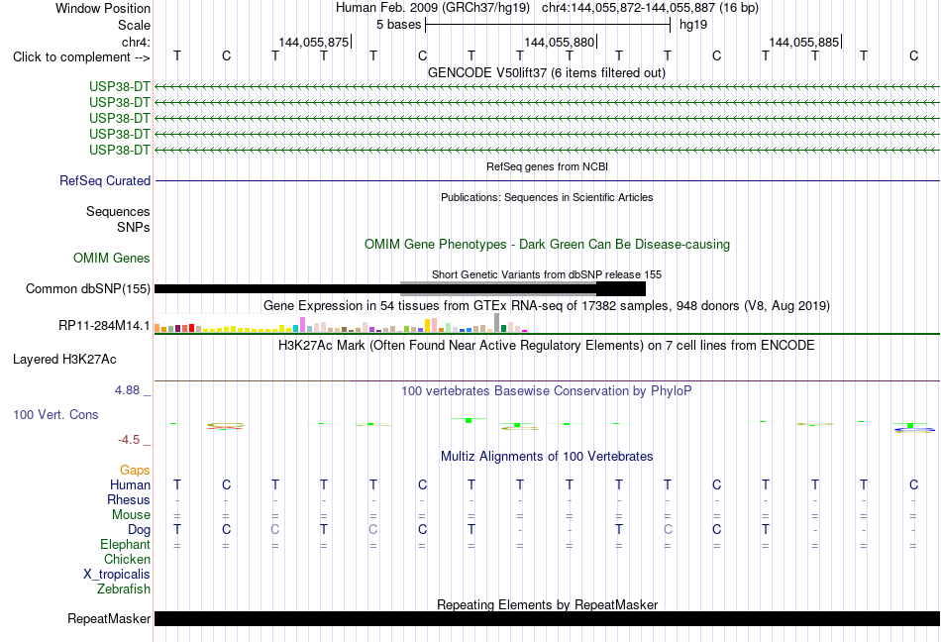Click the 144,055,880 ruler position
The width and height of the screenshot is (941, 642).
pos(559,42)
